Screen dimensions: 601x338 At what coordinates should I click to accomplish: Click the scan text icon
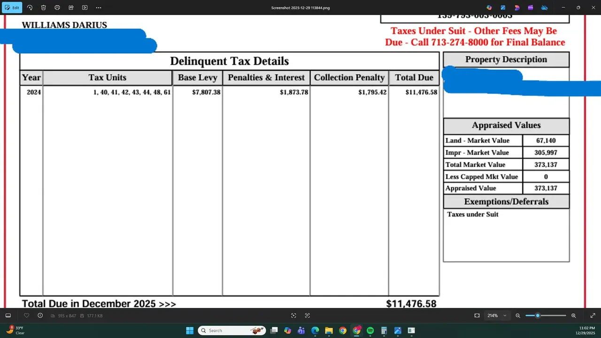tap(308, 315)
